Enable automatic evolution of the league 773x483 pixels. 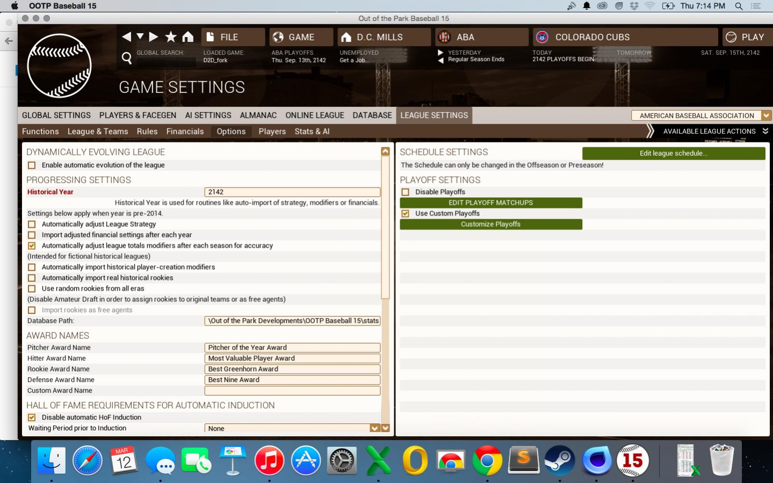32,165
